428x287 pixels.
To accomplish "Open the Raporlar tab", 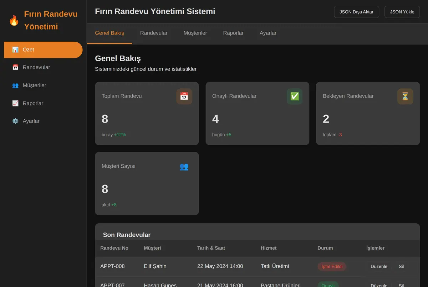I will (x=233, y=33).
